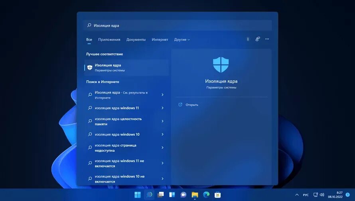
Task: Expand arrow for windows 11 не включается
Action: [163, 163]
